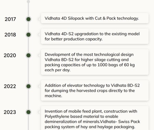Screen dimensions: 154x130
Task: Click the arrow pointer of the 2017 card
Action: (39, 19)
